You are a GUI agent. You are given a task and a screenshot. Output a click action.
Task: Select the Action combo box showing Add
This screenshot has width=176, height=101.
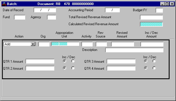[19, 44]
